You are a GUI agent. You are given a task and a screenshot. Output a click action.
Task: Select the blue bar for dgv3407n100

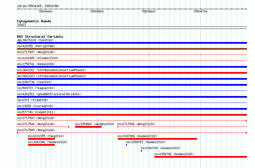pyautogui.click(x=132, y=43)
